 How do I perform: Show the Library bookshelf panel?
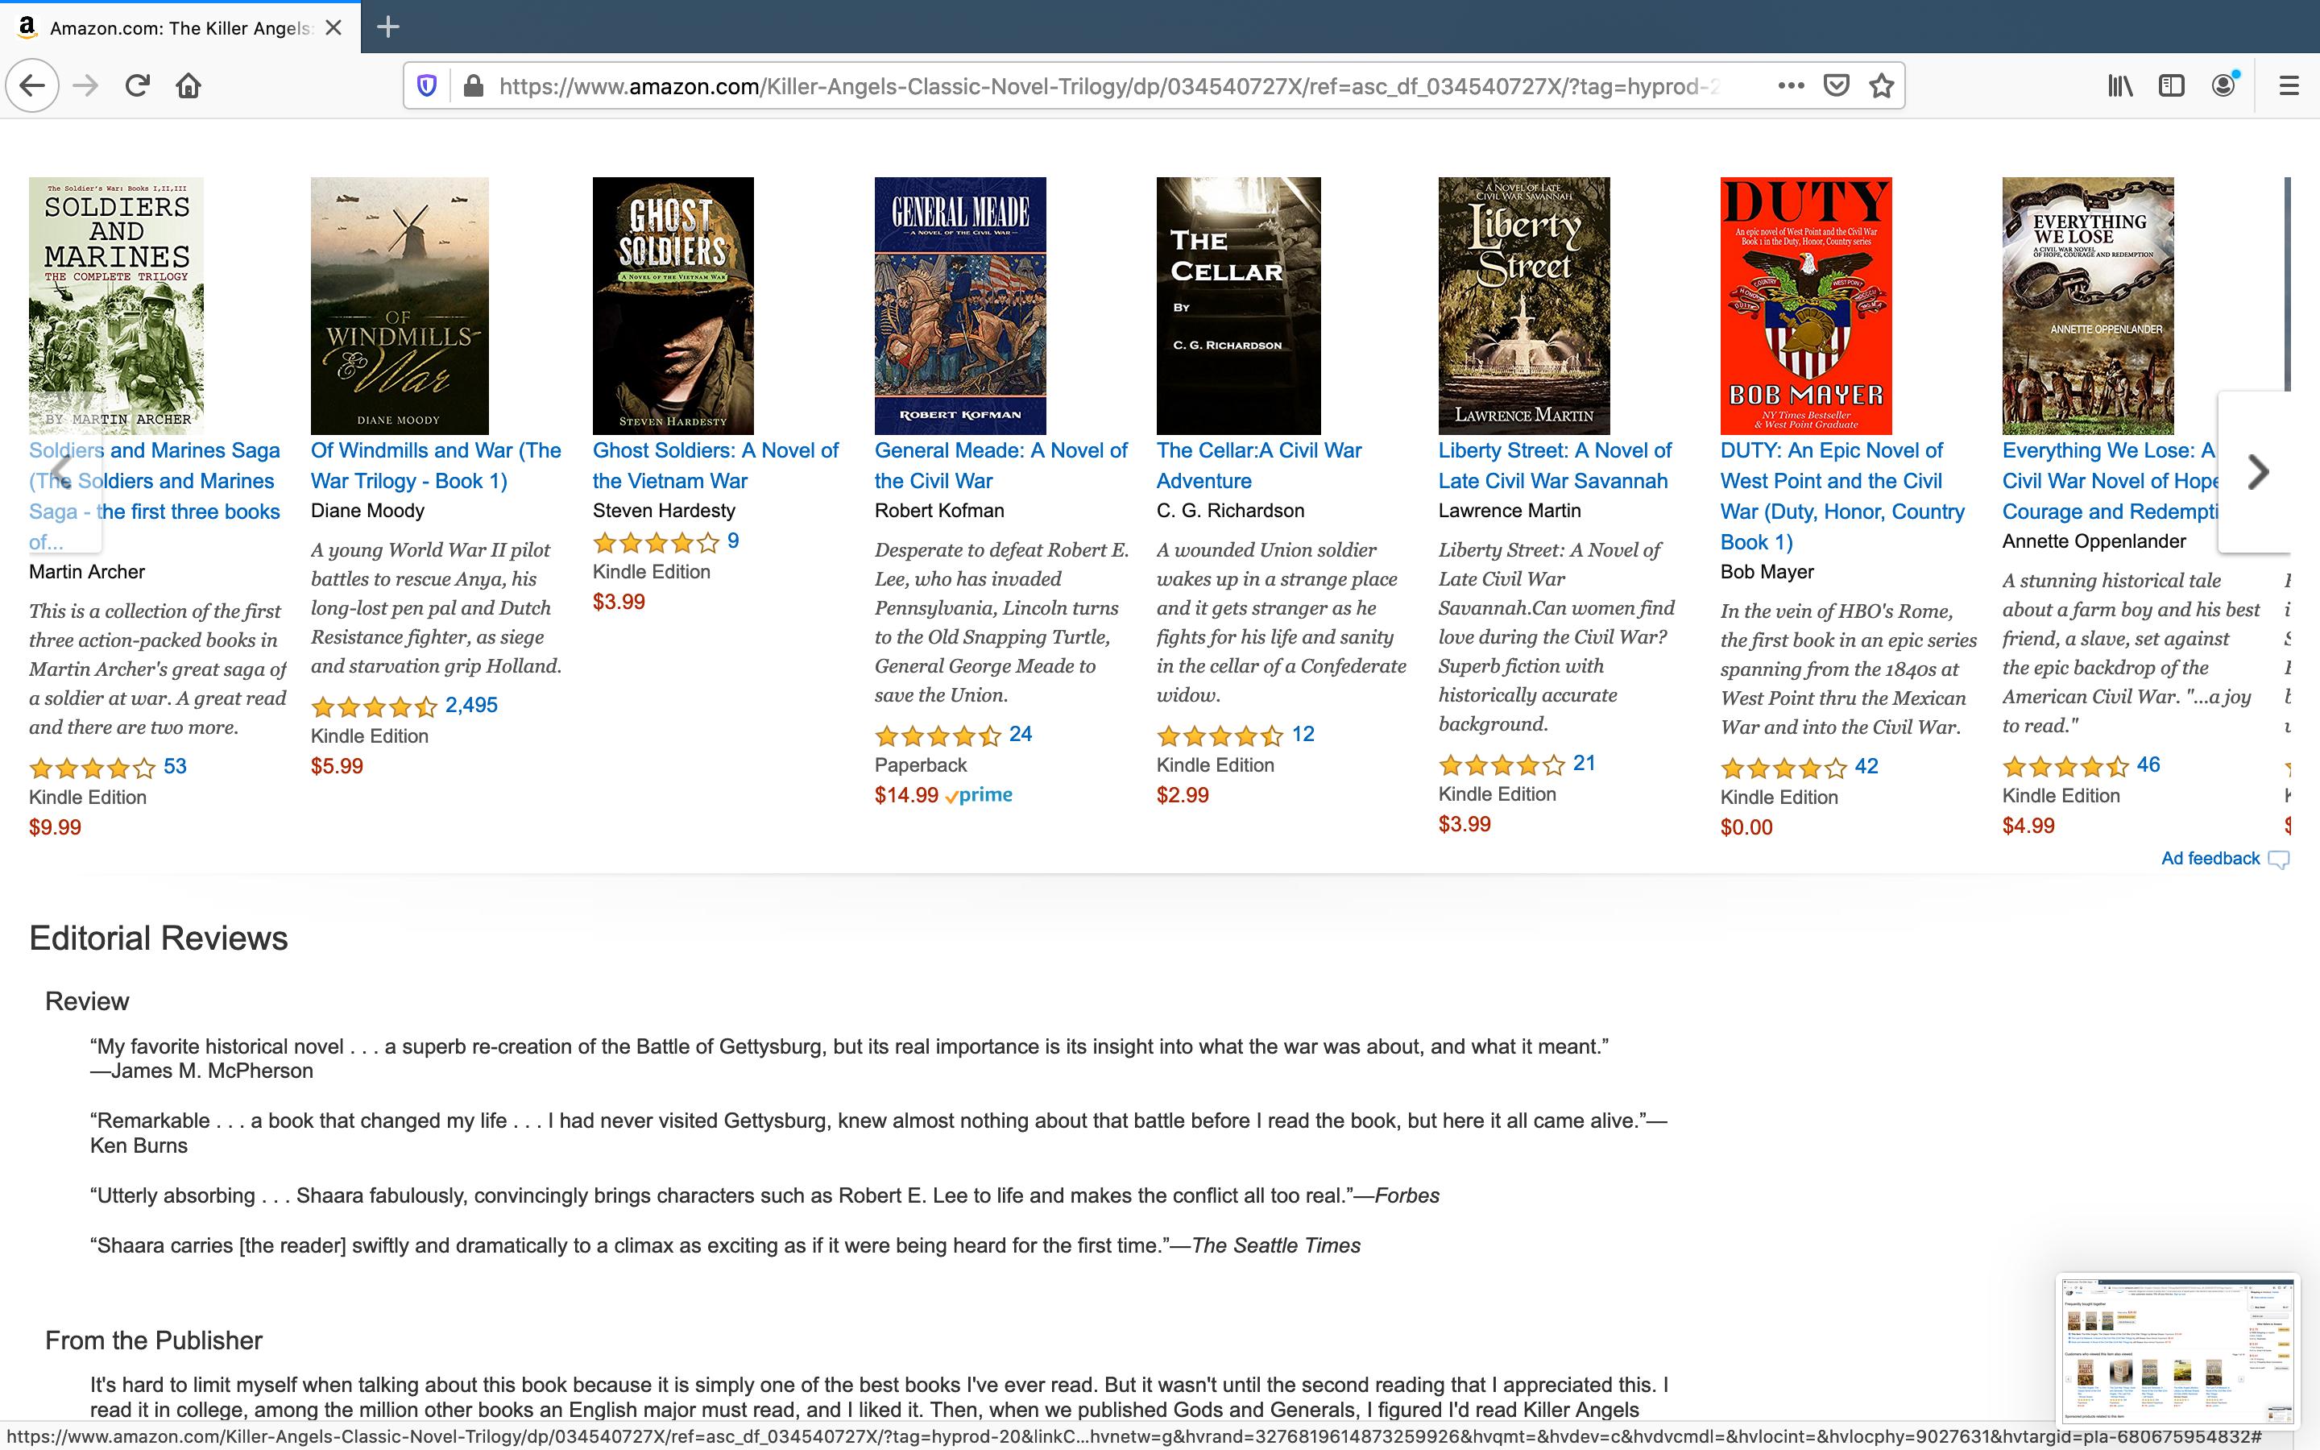2119,86
